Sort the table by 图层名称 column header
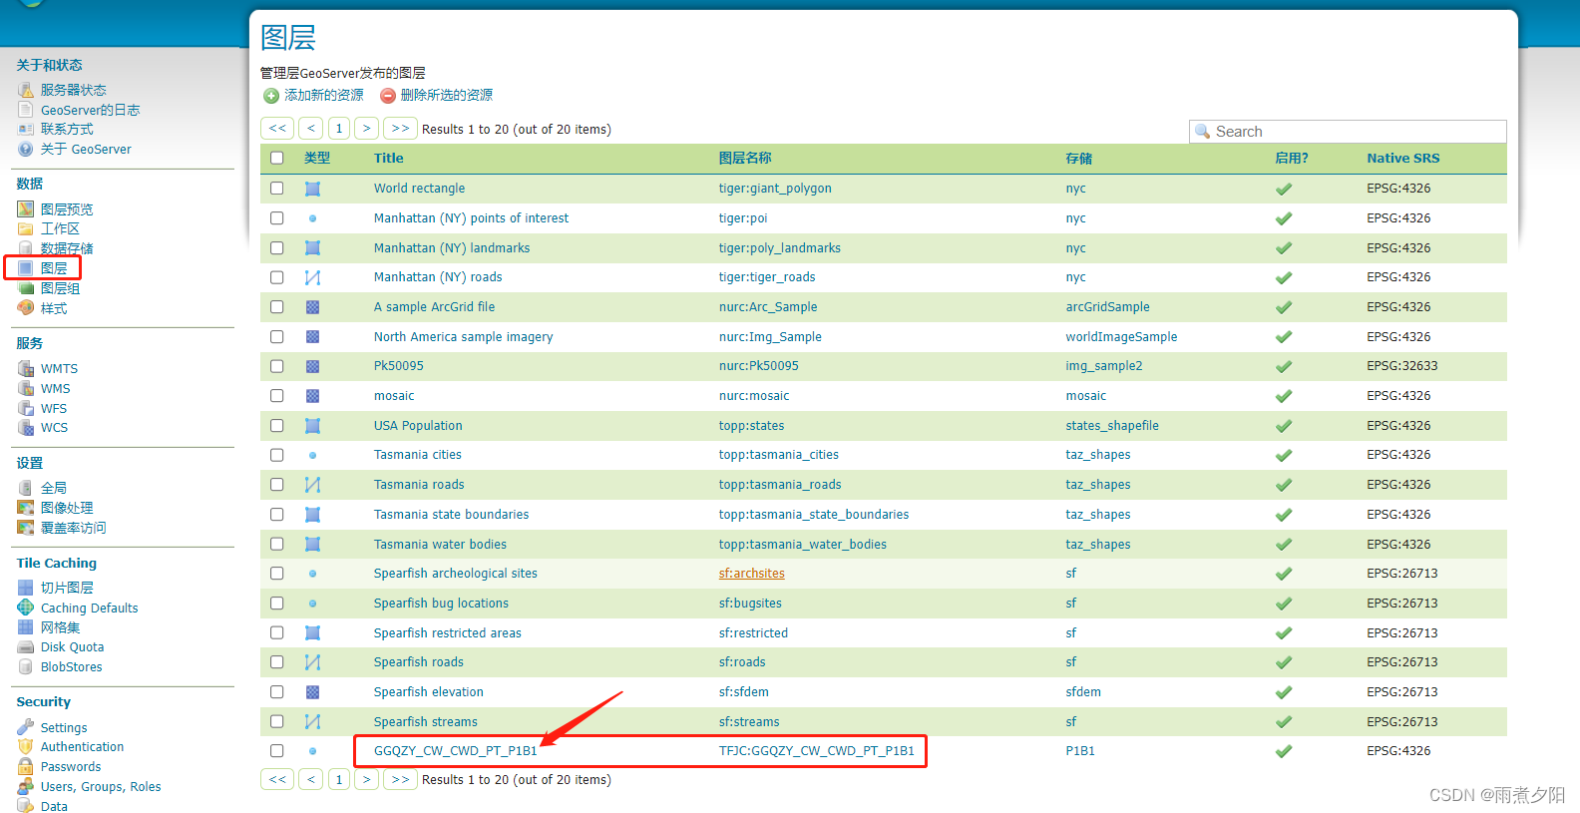 745,158
